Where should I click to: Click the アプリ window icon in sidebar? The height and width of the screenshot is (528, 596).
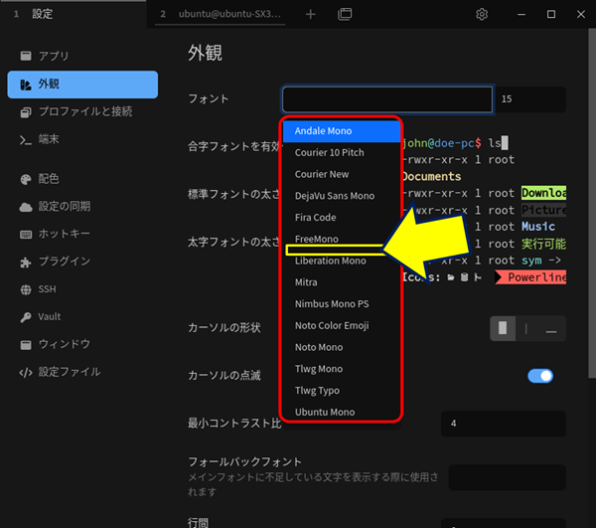coord(26,56)
